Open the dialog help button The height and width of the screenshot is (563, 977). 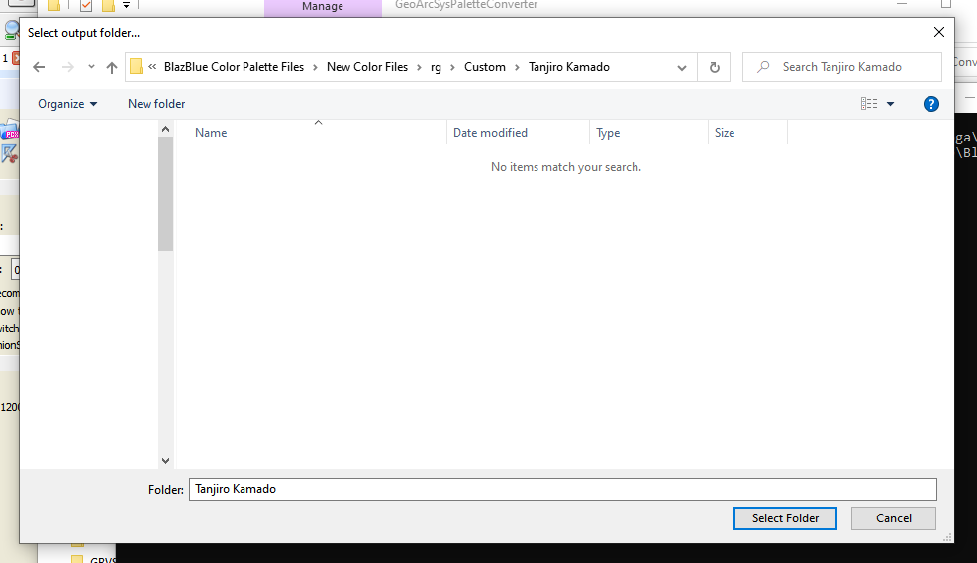tap(930, 104)
